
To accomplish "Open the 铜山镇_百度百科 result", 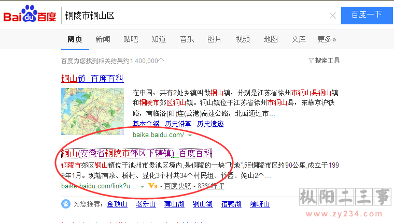I will [92, 79].
